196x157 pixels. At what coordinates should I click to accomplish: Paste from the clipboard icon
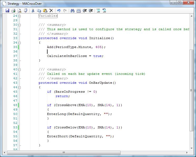pyautogui.click(x=45, y=11)
